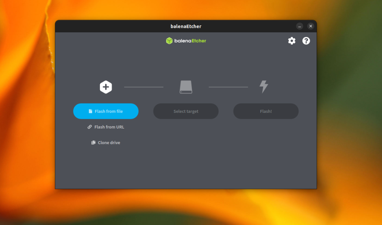
Task: Choose Flash from URL option
Action: (106, 127)
